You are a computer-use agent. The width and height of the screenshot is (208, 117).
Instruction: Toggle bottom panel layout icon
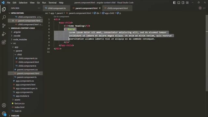[179, 3]
